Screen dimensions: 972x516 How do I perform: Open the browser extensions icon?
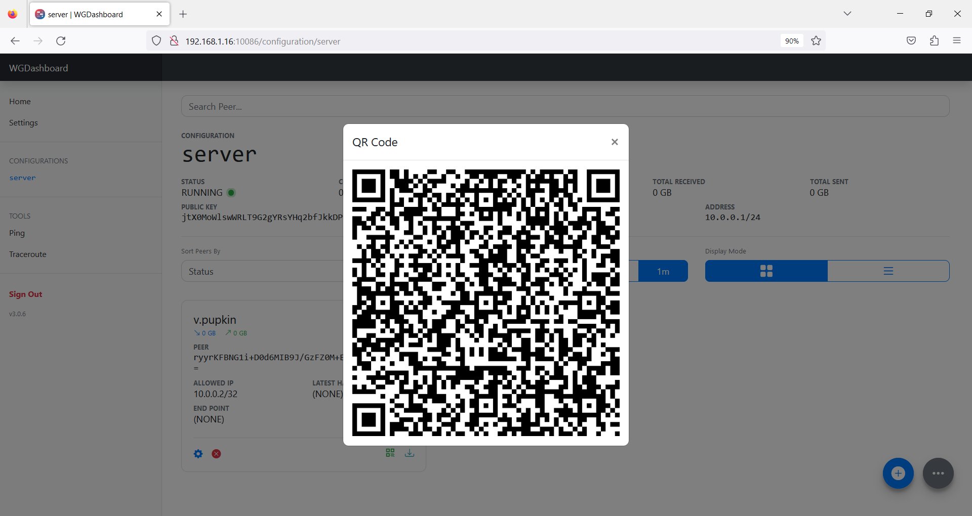[x=935, y=41]
